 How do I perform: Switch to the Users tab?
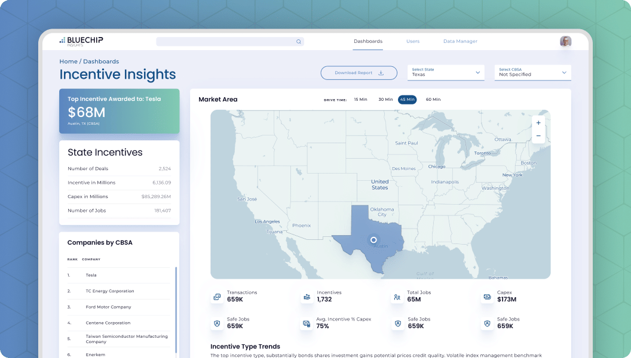[x=413, y=41]
